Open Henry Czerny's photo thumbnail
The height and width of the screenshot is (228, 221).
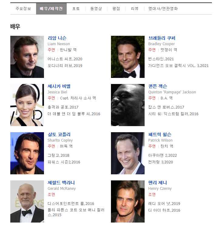pos(128,201)
